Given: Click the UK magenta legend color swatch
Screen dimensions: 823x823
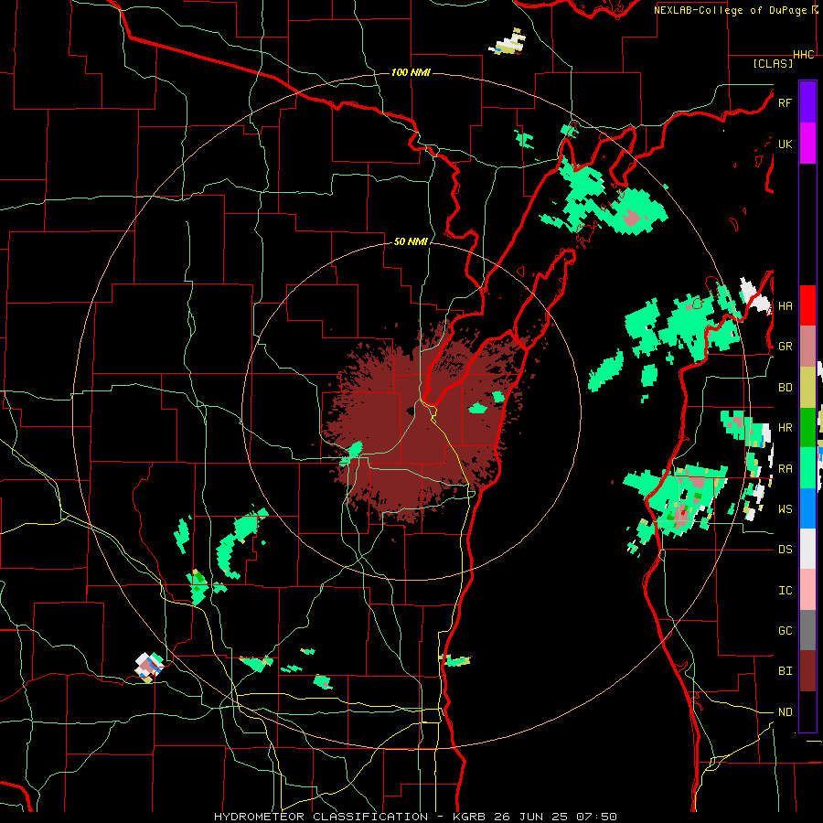Looking at the screenshot, I should (x=807, y=144).
